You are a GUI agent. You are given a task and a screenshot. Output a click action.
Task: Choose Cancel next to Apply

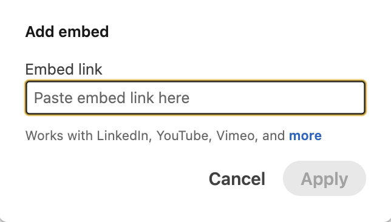237,179
